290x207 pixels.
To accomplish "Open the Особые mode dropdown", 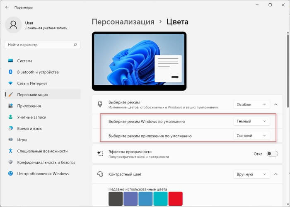I will pos(251,104).
